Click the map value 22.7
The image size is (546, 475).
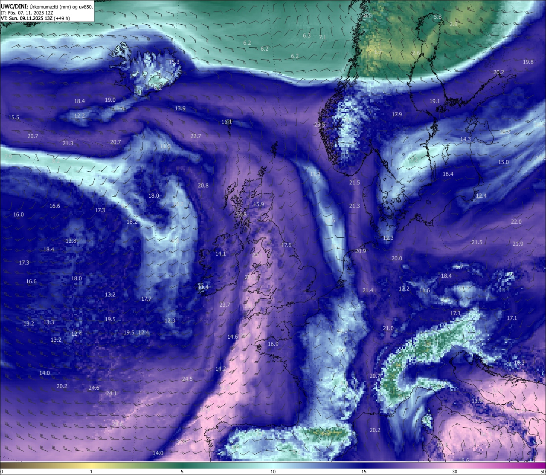195,136
